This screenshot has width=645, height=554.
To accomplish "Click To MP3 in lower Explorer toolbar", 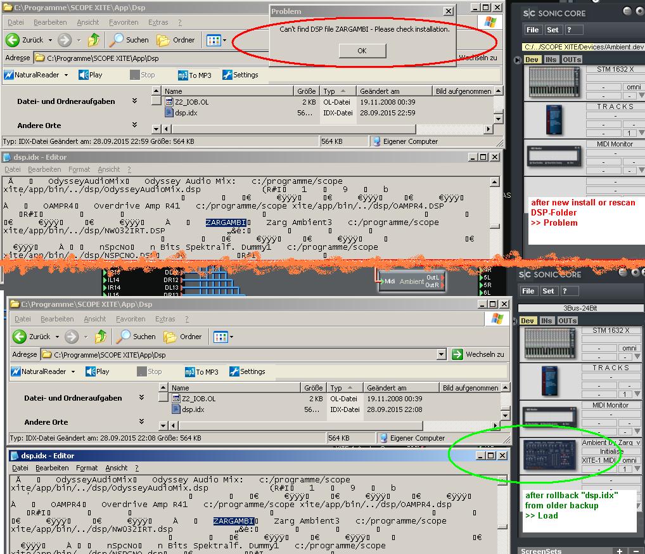I will click(x=201, y=371).
